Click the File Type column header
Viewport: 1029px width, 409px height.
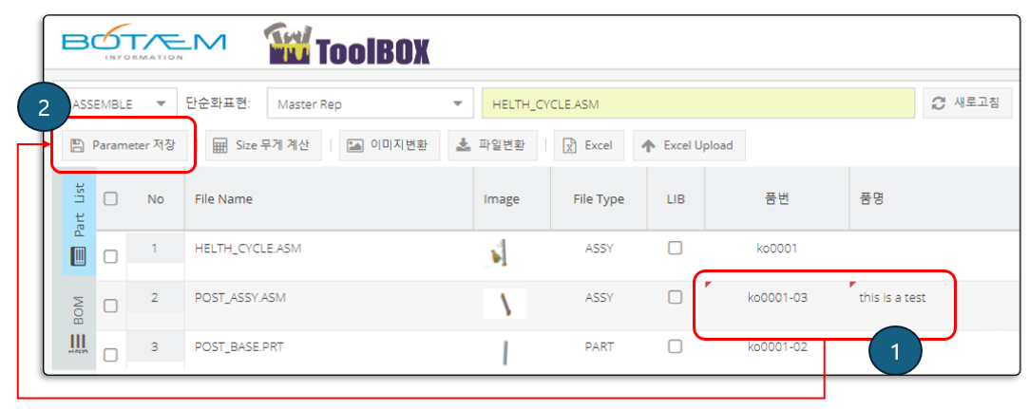[x=599, y=198]
